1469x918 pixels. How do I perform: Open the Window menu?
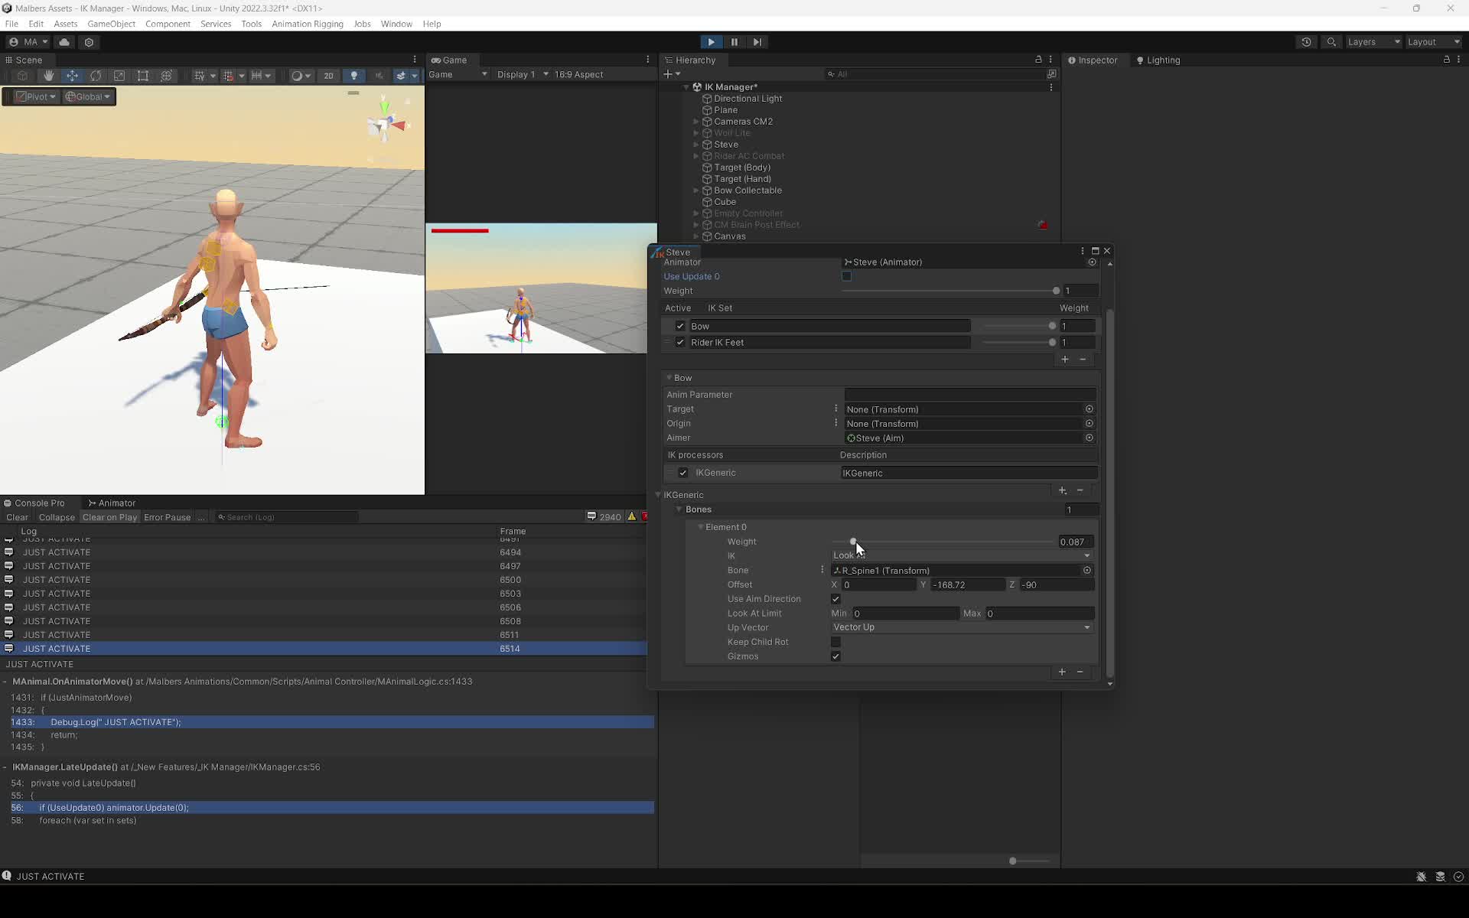pos(396,24)
